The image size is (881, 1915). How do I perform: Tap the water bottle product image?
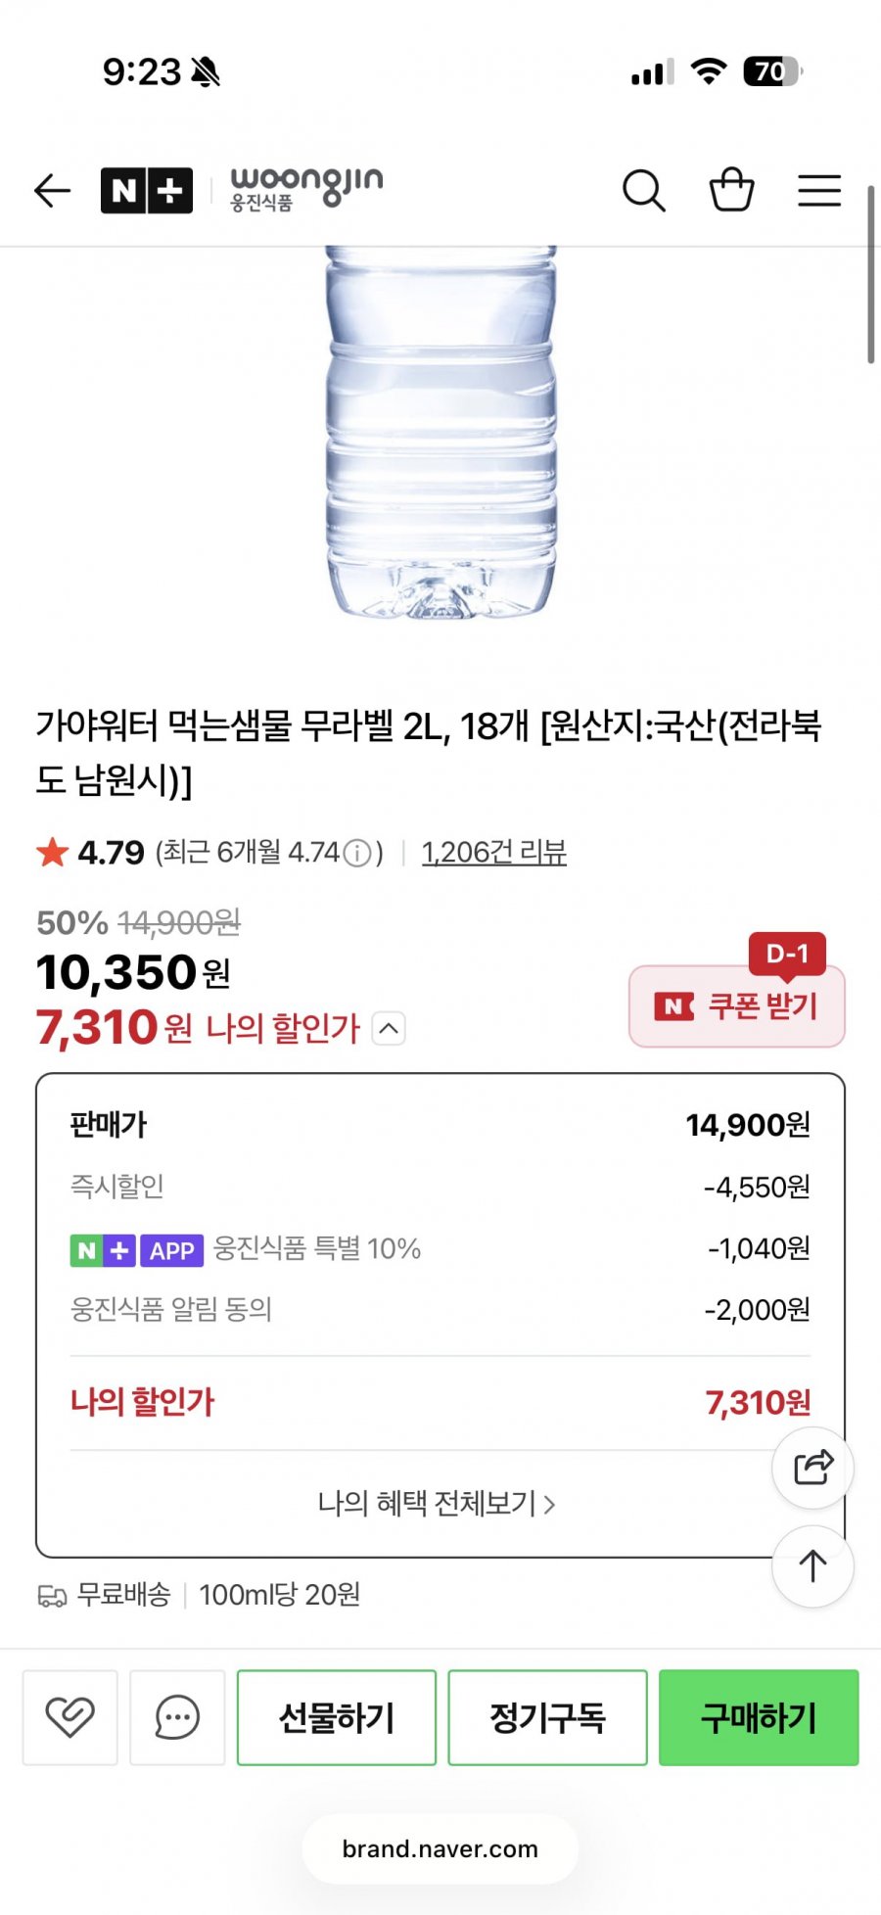(440, 431)
